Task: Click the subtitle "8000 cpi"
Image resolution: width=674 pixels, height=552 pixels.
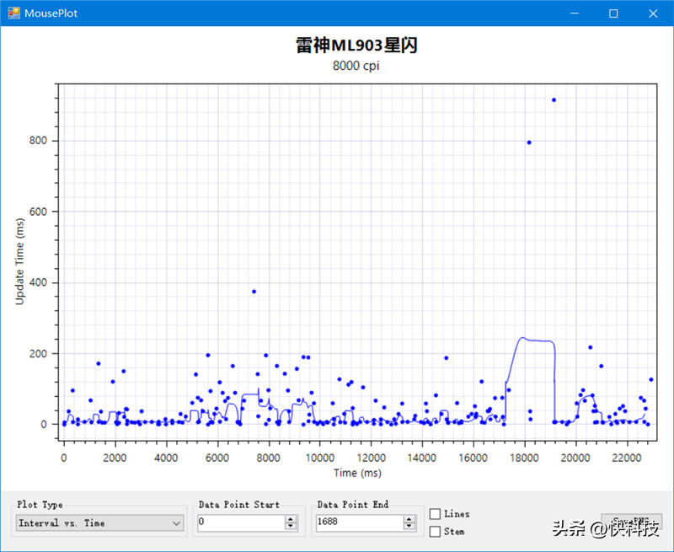Action: click(356, 66)
